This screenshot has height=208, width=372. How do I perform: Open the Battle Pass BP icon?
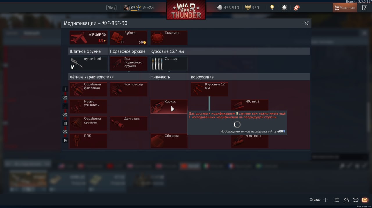tap(296, 8)
